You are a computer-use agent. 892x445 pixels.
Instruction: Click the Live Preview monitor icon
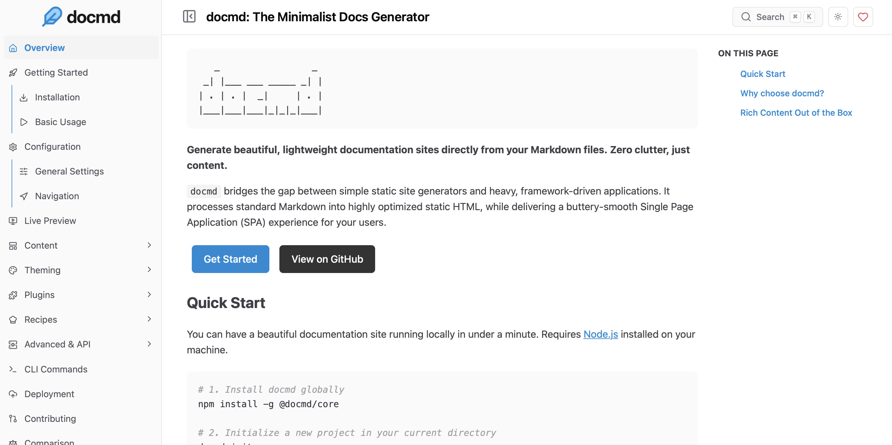[13, 221]
